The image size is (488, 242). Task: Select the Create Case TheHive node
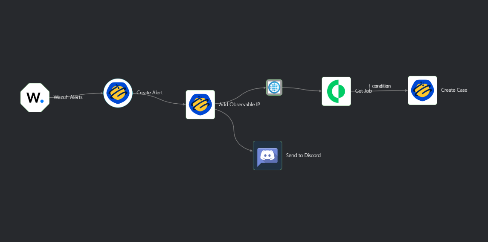422,90
